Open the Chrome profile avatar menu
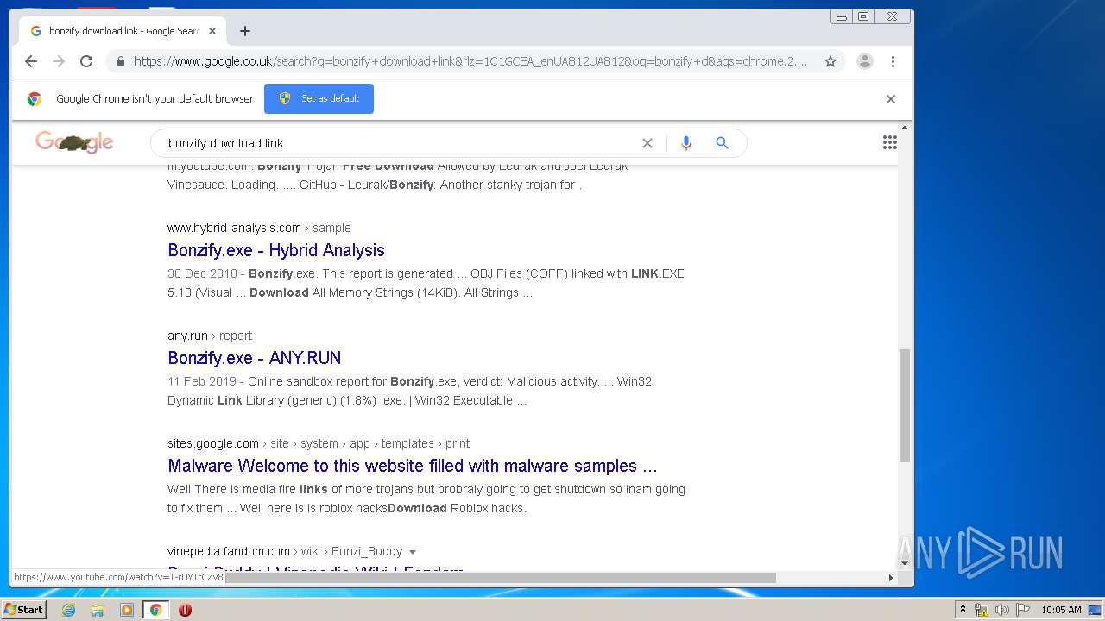Image resolution: width=1105 pixels, height=621 pixels. [864, 61]
